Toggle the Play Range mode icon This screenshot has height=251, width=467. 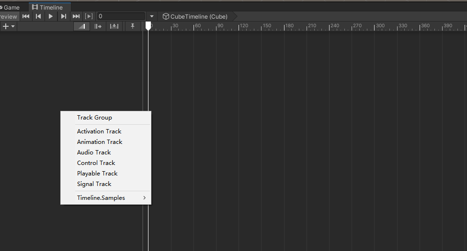click(x=89, y=16)
